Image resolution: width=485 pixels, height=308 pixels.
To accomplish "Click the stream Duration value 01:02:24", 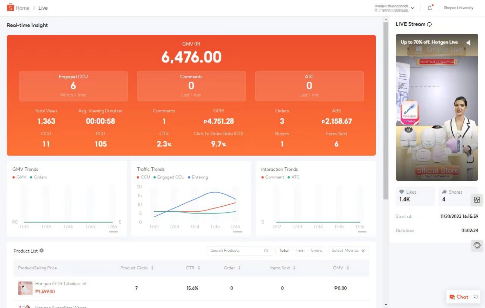I will click(469, 231).
